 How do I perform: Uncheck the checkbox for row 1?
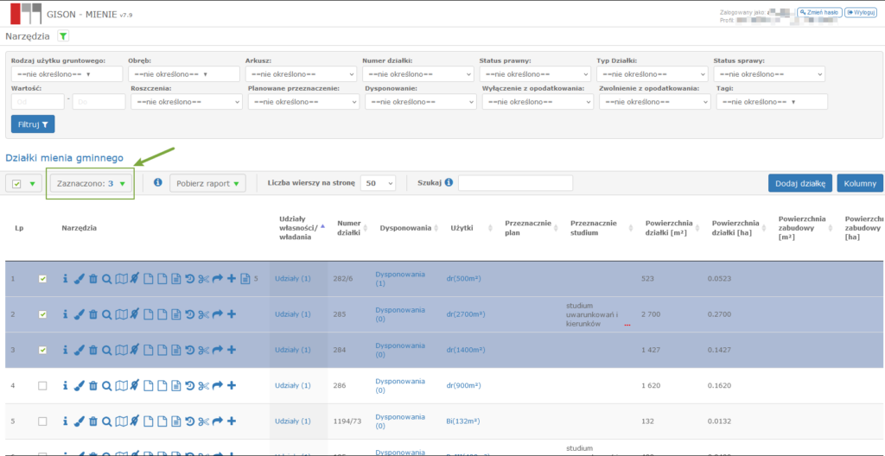(x=42, y=279)
